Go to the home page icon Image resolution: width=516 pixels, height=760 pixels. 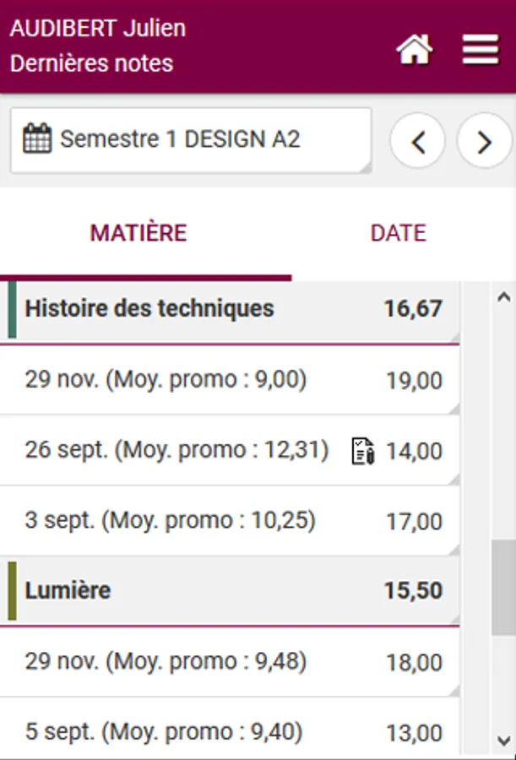(414, 51)
